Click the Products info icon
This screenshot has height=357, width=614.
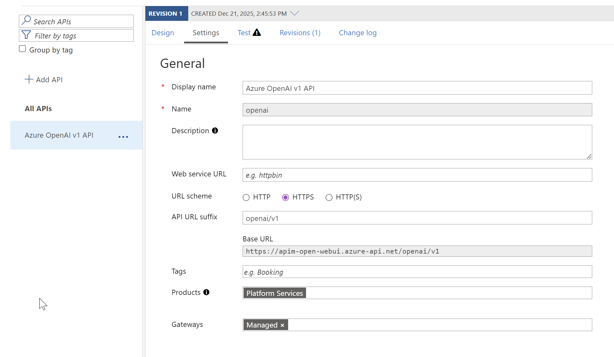coord(206,292)
